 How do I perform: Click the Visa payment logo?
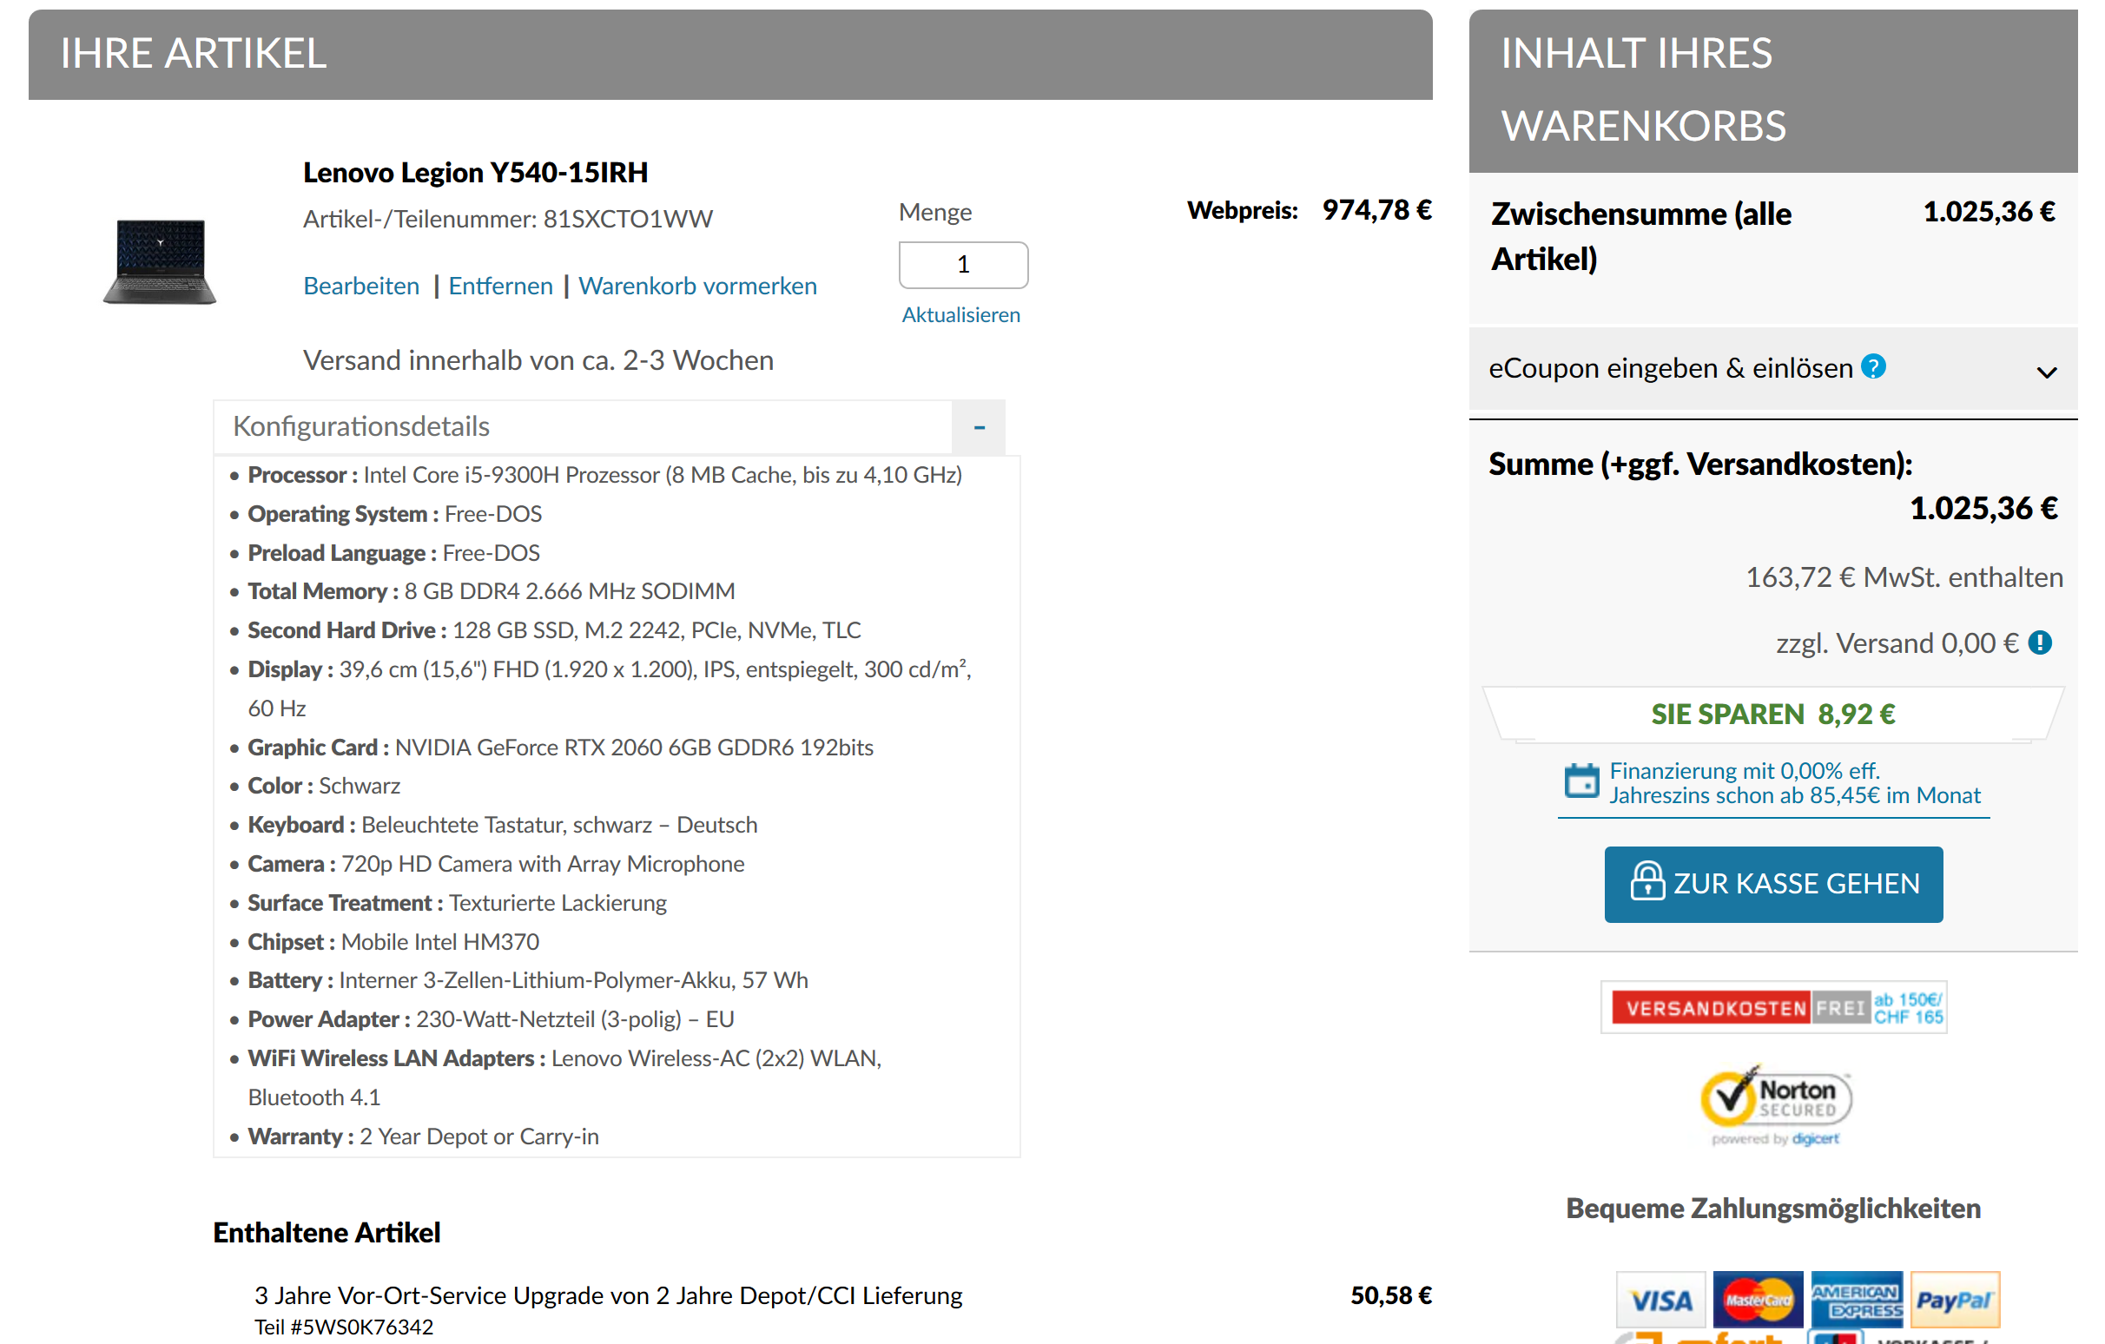(1660, 1301)
